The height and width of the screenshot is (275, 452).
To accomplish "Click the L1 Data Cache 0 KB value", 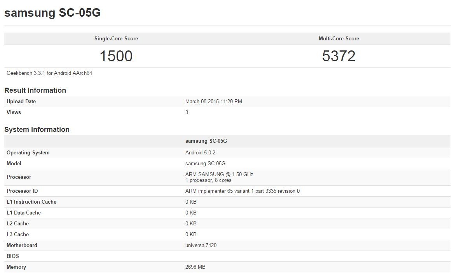I will coord(191,213).
